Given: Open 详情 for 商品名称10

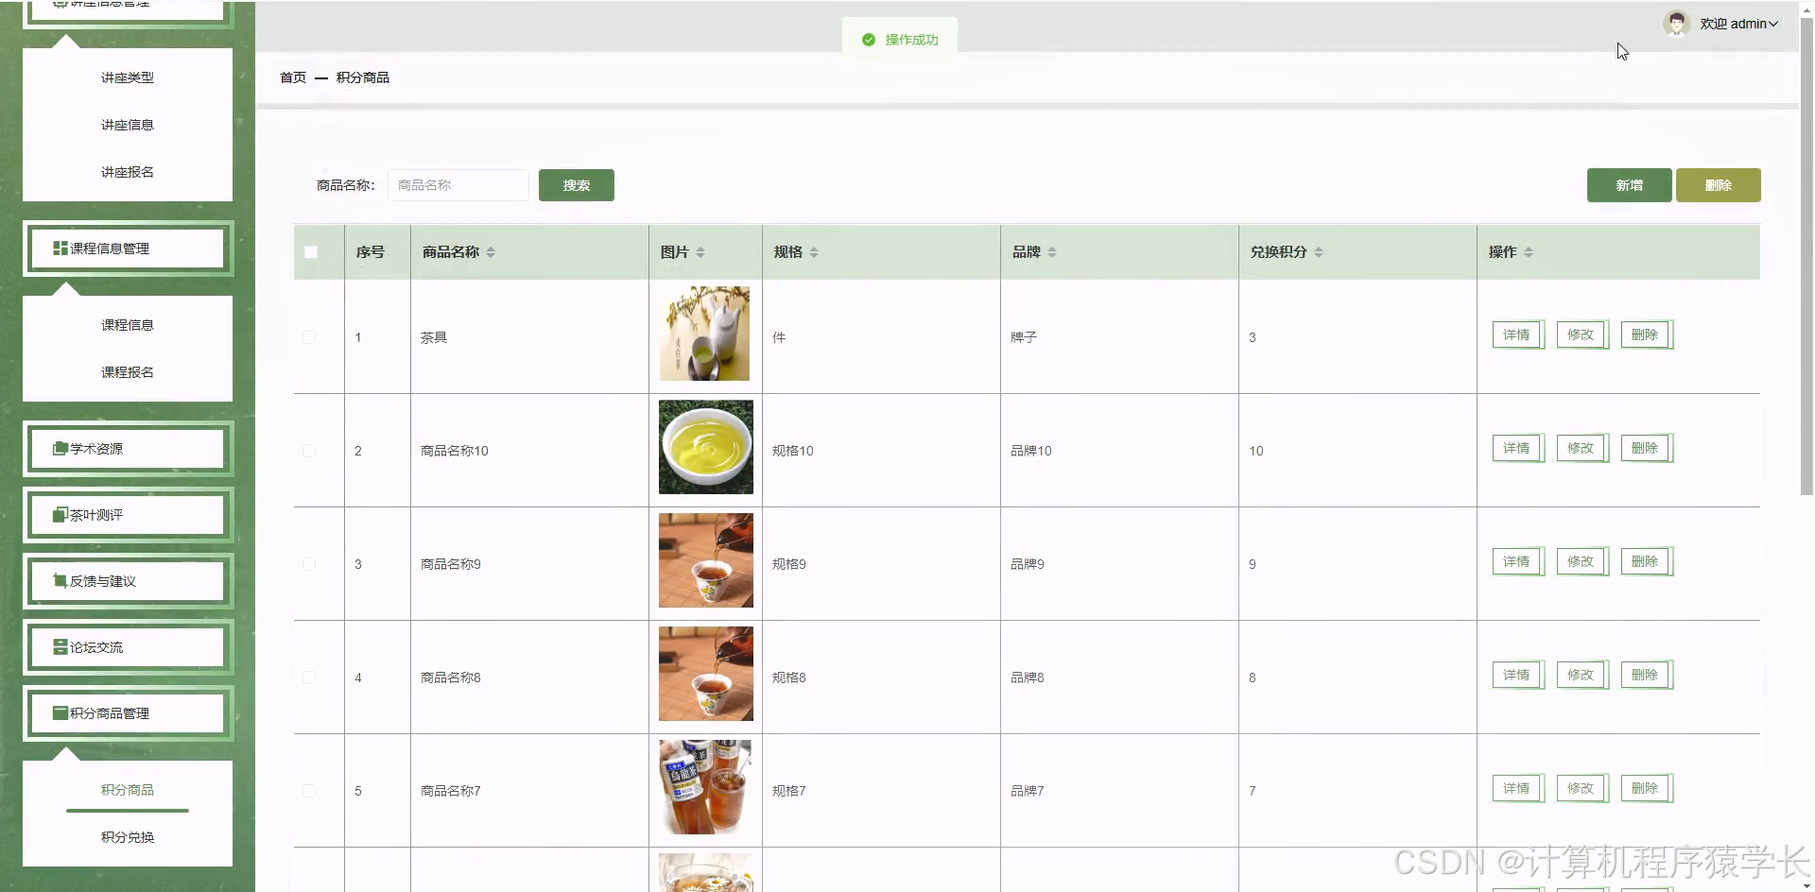Looking at the screenshot, I should click(x=1517, y=448).
